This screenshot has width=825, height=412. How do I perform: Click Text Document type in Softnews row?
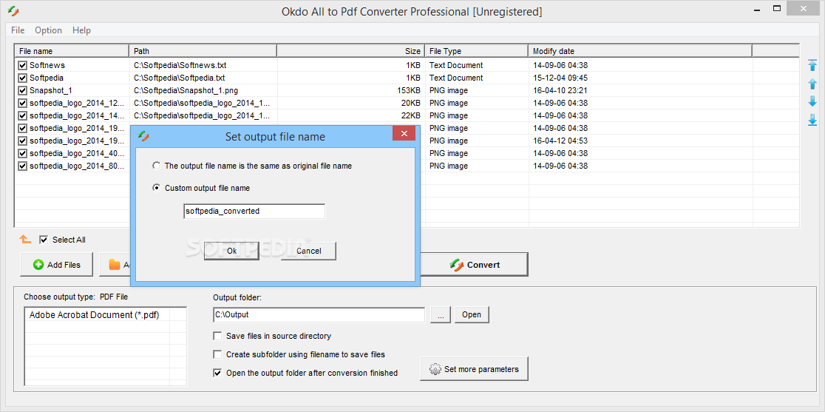coord(455,65)
